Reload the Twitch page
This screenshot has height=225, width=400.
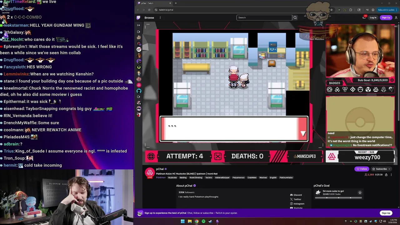tap(149, 10)
